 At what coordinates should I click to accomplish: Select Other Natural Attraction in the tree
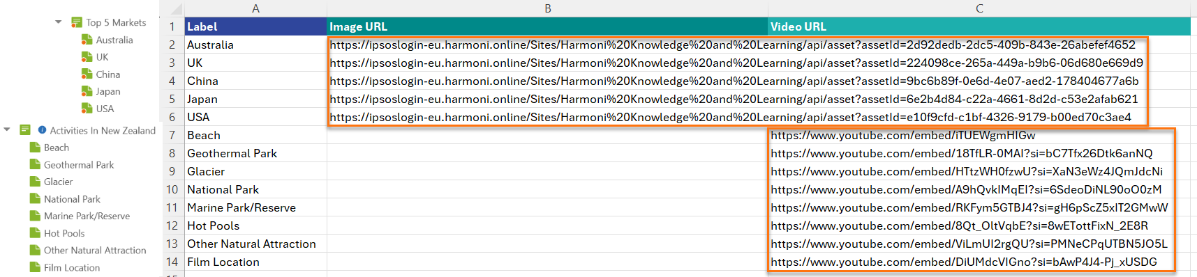pos(95,250)
